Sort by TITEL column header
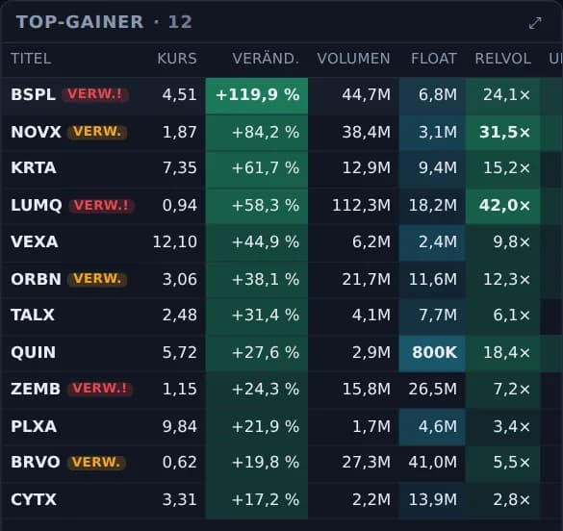 click(31, 59)
